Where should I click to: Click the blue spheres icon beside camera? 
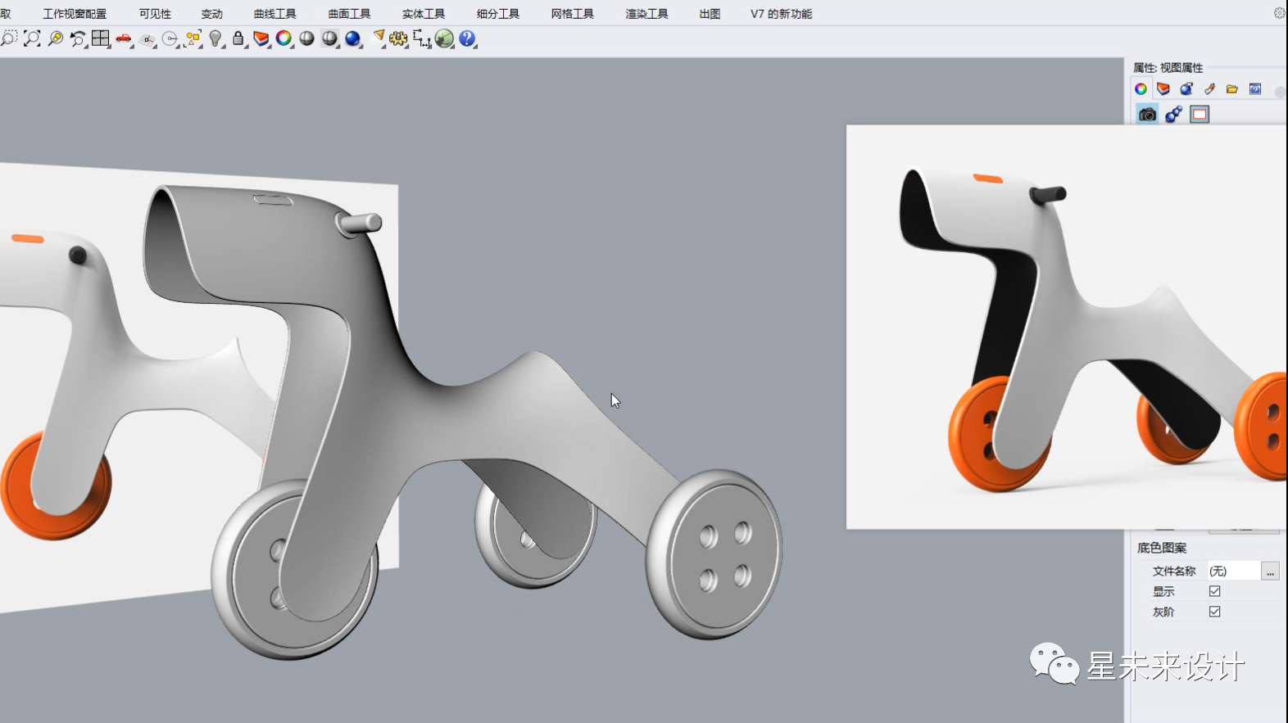pyautogui.click(x=1173, y=115)
